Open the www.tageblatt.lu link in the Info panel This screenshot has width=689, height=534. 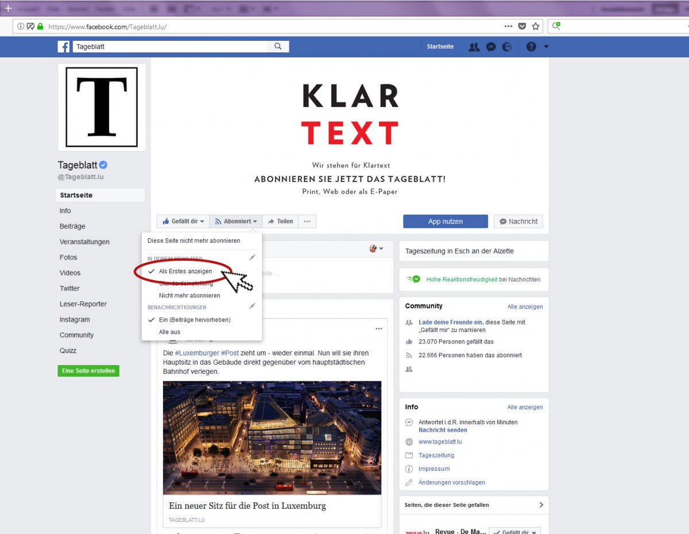pyautogui.click(x=441, y=442)
